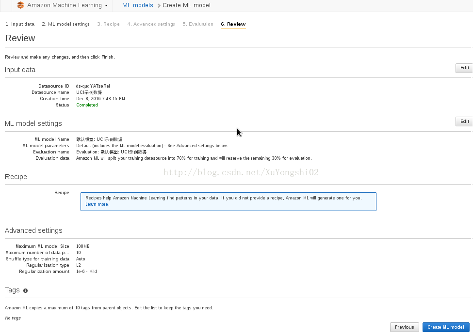The width and height of the screenshot is (473, 334).
Task: Select the 6. Review step
Action: click(233, 24)
